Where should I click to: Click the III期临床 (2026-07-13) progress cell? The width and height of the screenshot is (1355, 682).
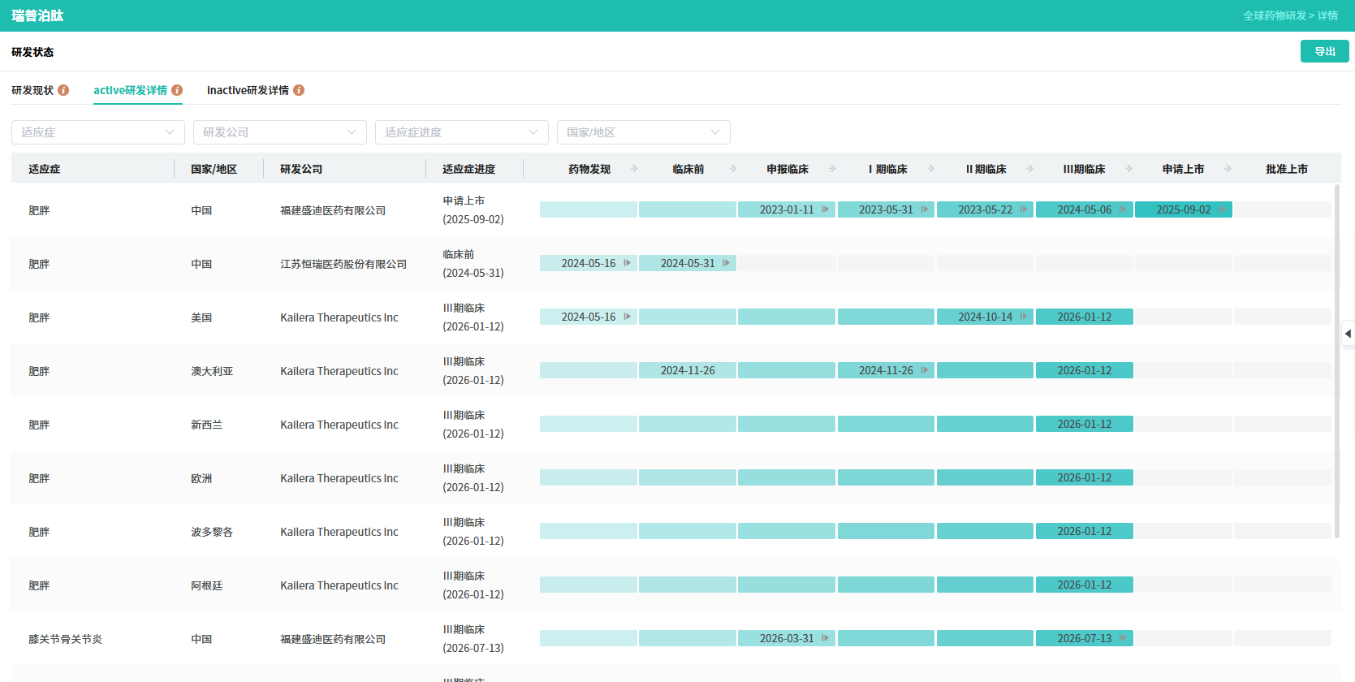coord(473,638)
